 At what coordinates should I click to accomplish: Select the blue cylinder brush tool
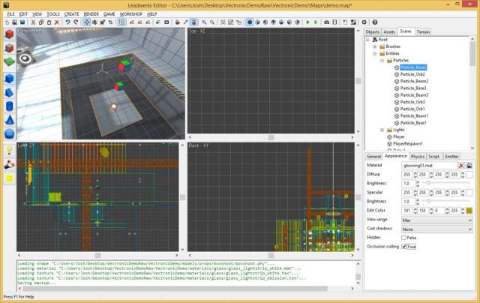point(9,105)
